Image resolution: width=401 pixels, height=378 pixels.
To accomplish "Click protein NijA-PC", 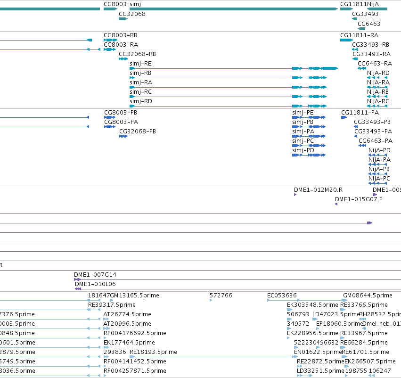I will tap(379, 179).
